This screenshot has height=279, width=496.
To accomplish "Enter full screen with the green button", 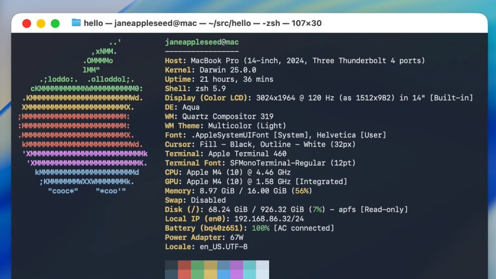I will point(55,24).
